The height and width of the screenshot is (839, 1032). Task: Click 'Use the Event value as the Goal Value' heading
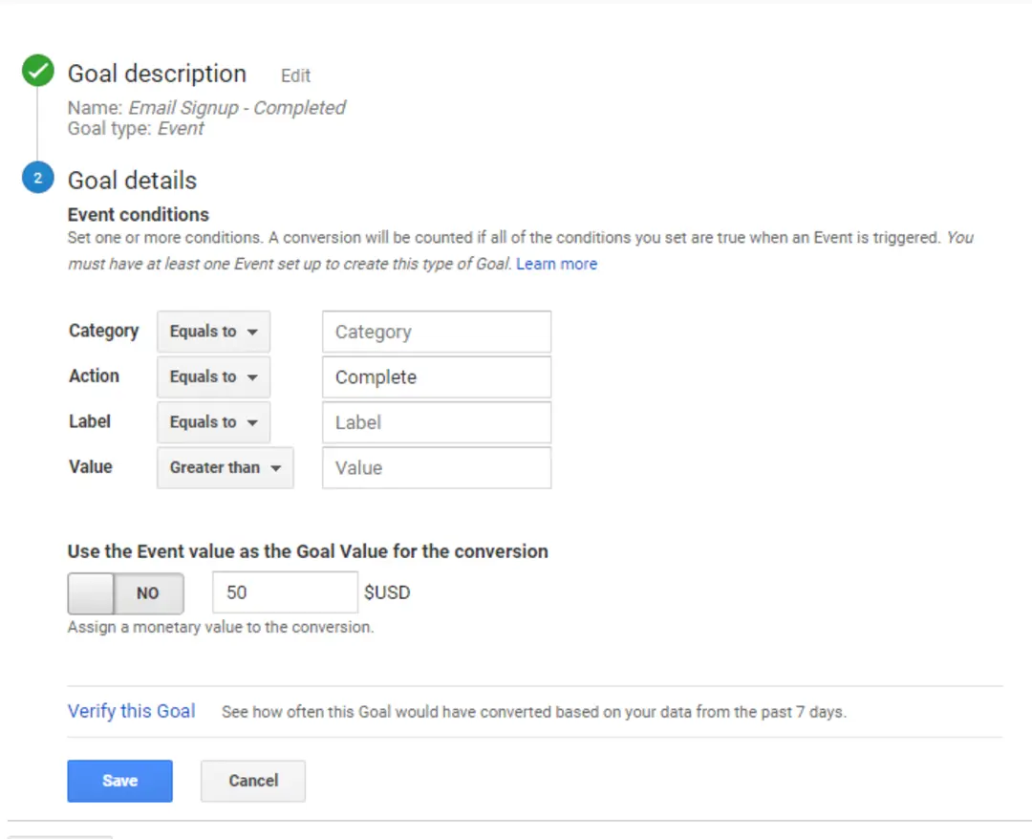tap(308, 551)
